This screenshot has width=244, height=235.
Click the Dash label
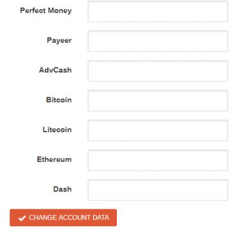pyautogui.click(x=62, y=189)
